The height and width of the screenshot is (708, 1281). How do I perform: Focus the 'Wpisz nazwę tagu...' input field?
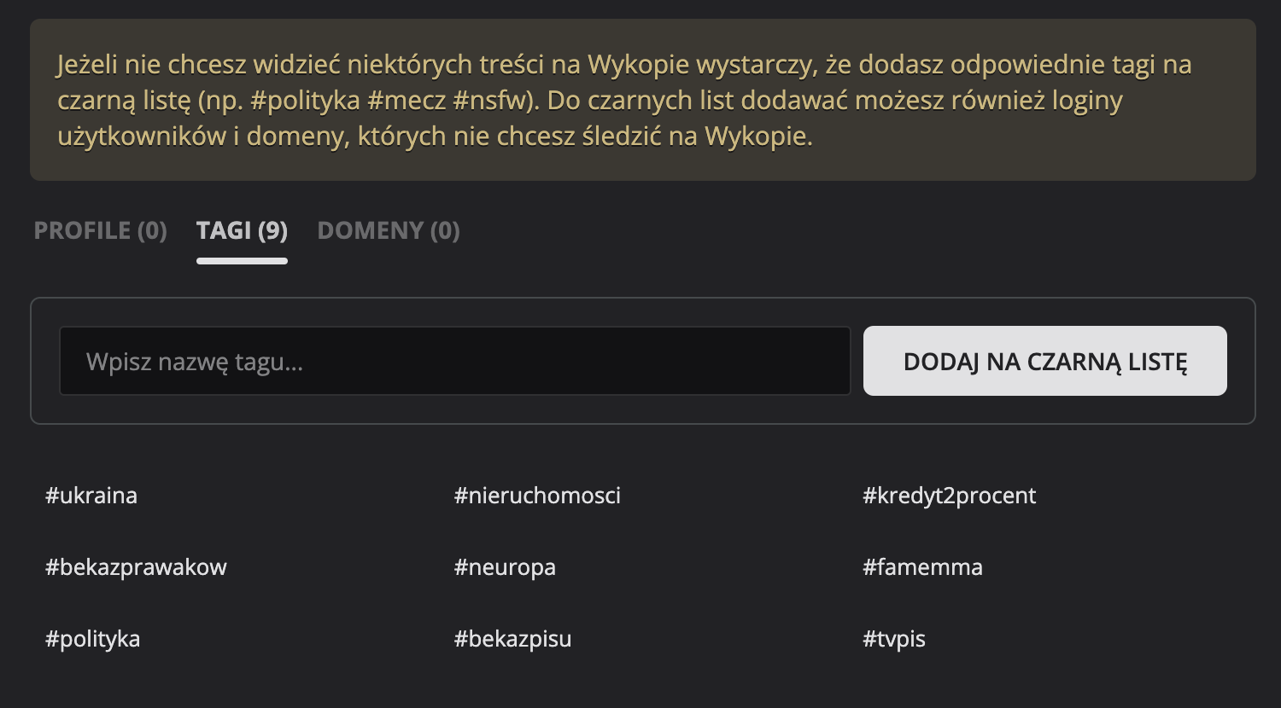coord(454,361)
